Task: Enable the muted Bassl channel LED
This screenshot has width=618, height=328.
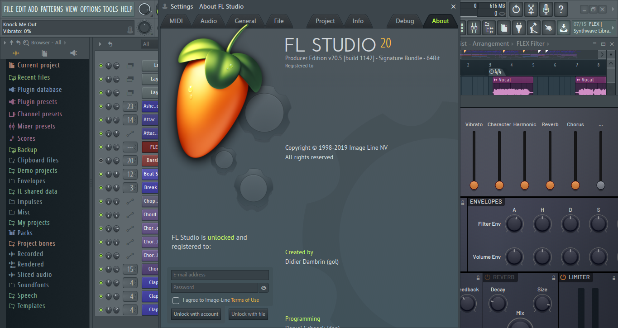Action: 101,161
